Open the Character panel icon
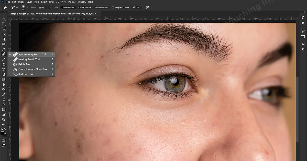 303,44
